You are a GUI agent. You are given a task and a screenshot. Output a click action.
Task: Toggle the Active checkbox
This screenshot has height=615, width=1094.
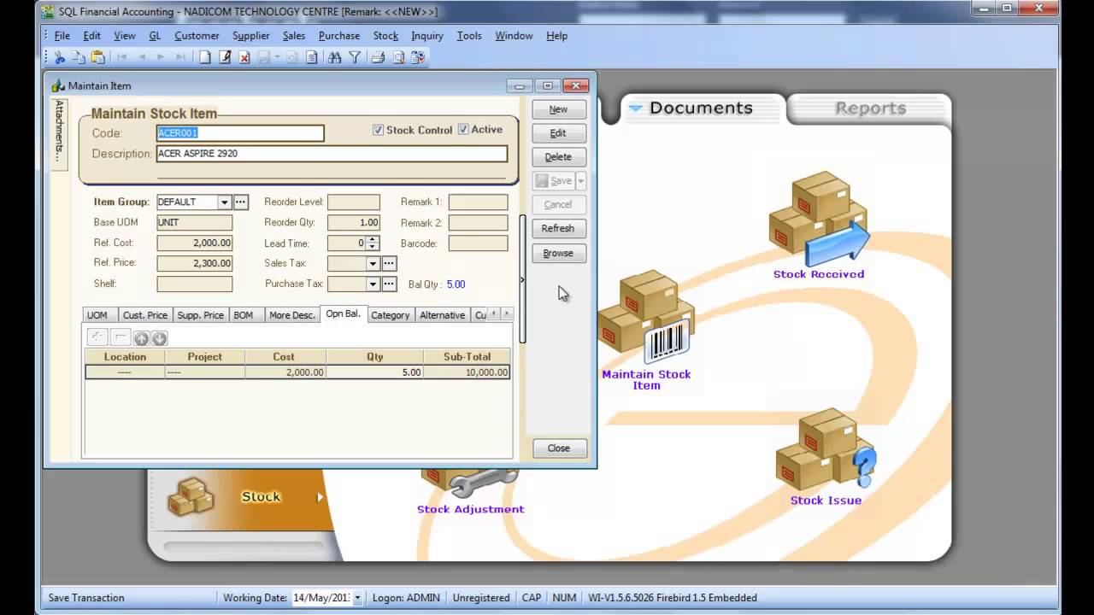click(463, 130)
